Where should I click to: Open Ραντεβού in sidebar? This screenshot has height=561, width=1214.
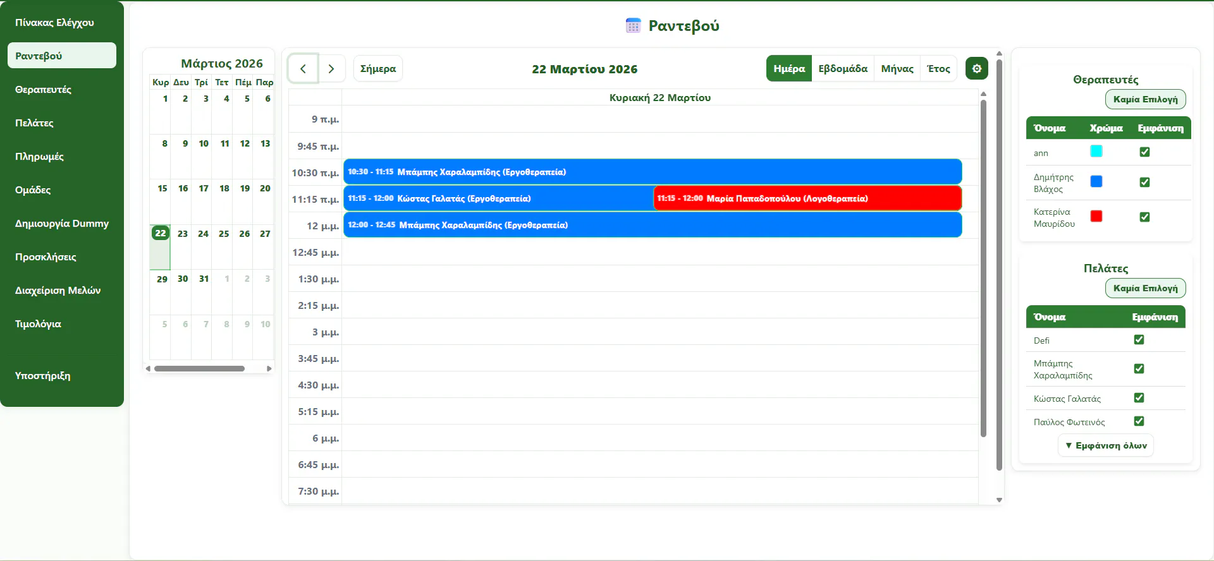click(62, 56)
